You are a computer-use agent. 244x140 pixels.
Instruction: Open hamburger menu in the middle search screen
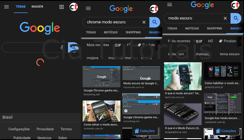[88, 9]
